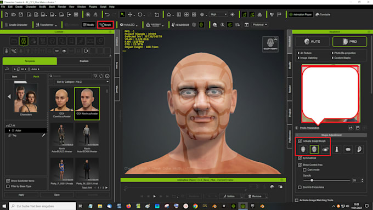Click the Create Character button
The width and height of the screenshot is (373, 210).
[x=16, y=25]
